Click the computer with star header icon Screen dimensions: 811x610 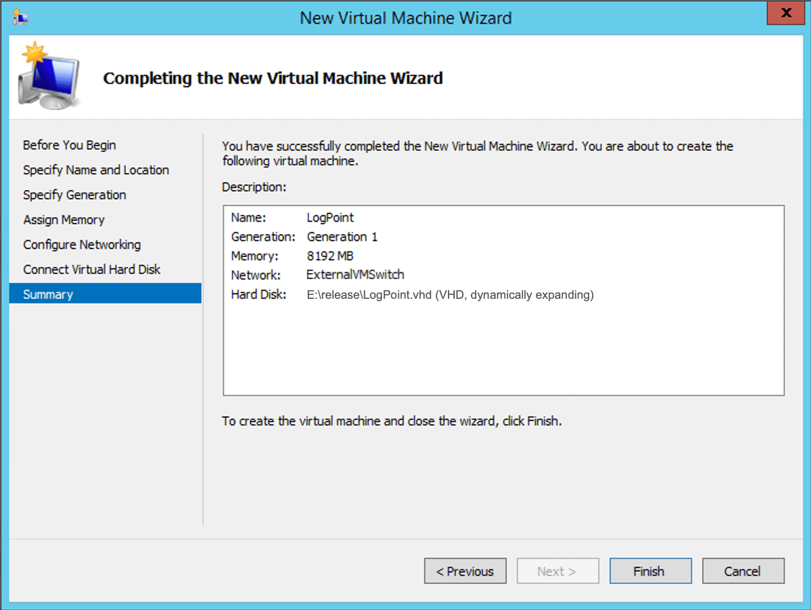click(49, 76)
